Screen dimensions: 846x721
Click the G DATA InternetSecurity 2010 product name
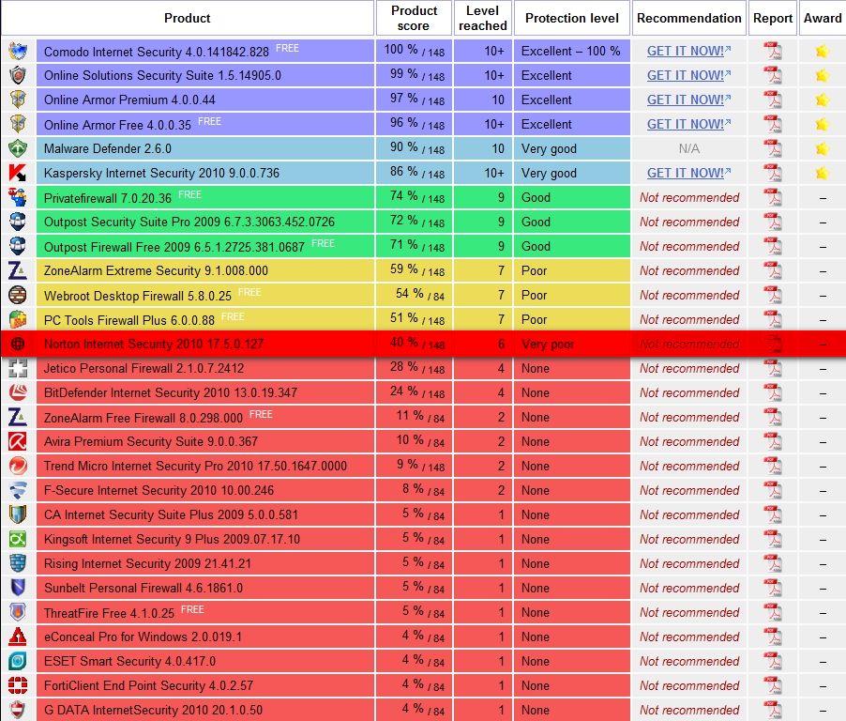[x=153, y=710]
